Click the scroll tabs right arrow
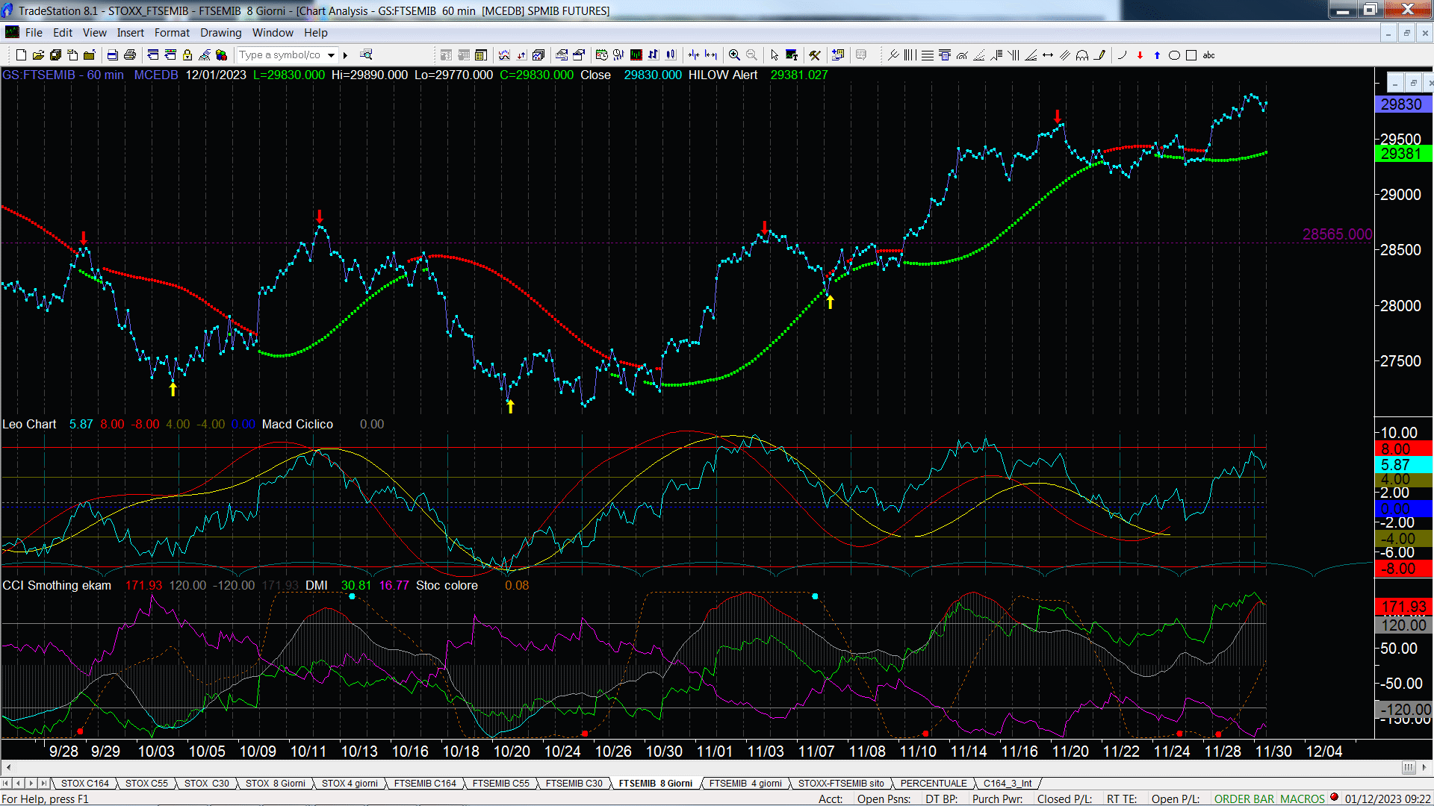 pos(31,784)
